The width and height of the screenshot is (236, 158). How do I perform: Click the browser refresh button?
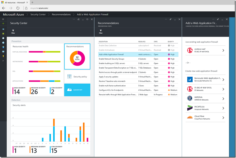(18, 8)
